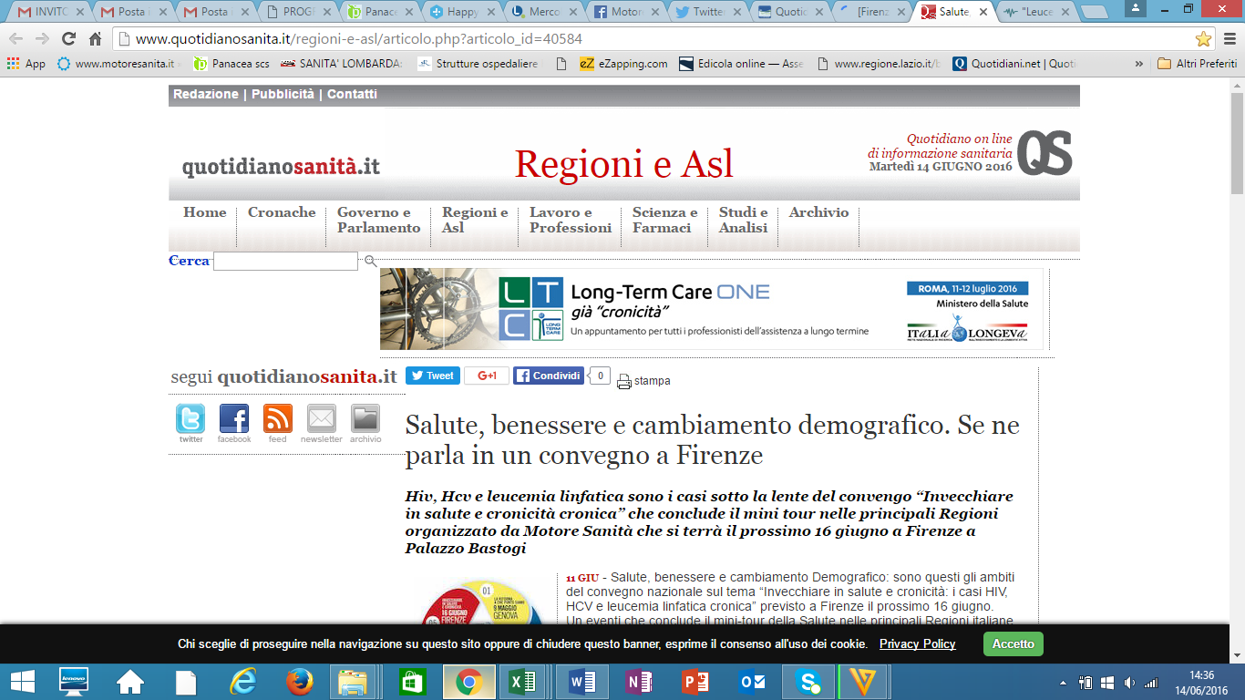Open the Apps grid in bookmarks bar
This screenshot has width=1245, height=700.
point(26,64)
